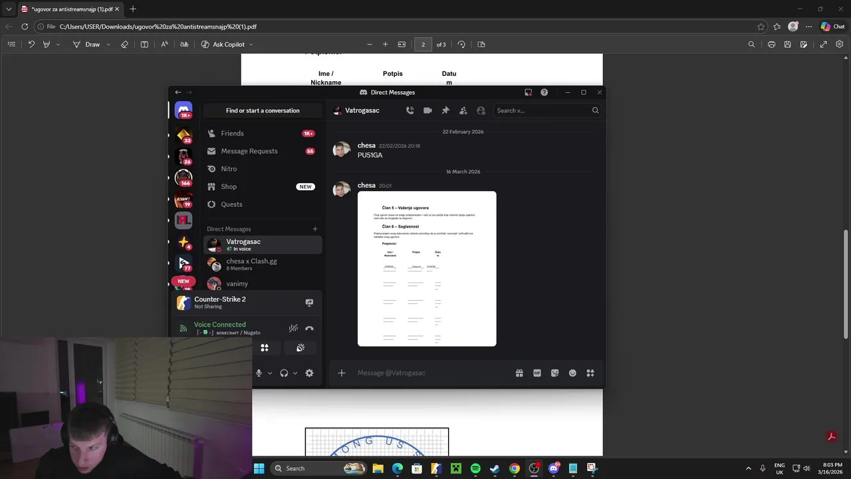Open Draw tool options dropdown
851x479 pixels.
coord(108,45)
